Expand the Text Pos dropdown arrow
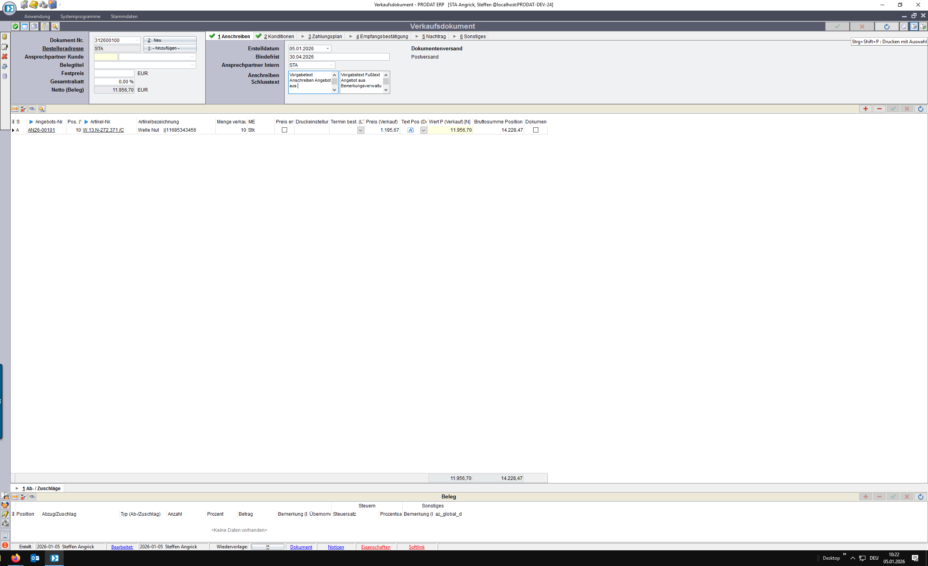This screenshot has height=566, width=928. click(x=423, y=130)
